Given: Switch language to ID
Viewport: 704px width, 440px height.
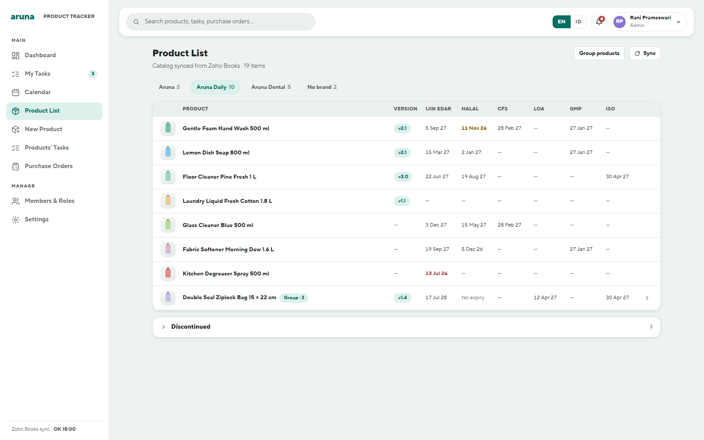Looking at the screenshot, I should [579, 22].
